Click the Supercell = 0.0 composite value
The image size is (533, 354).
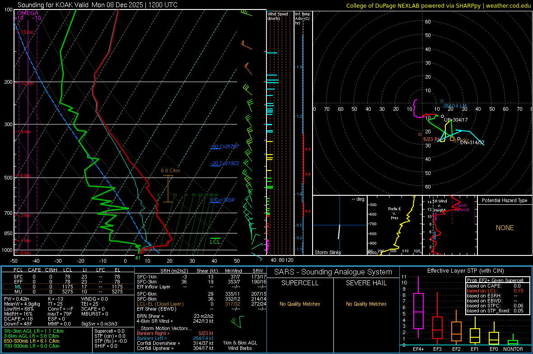coord(109,331)
